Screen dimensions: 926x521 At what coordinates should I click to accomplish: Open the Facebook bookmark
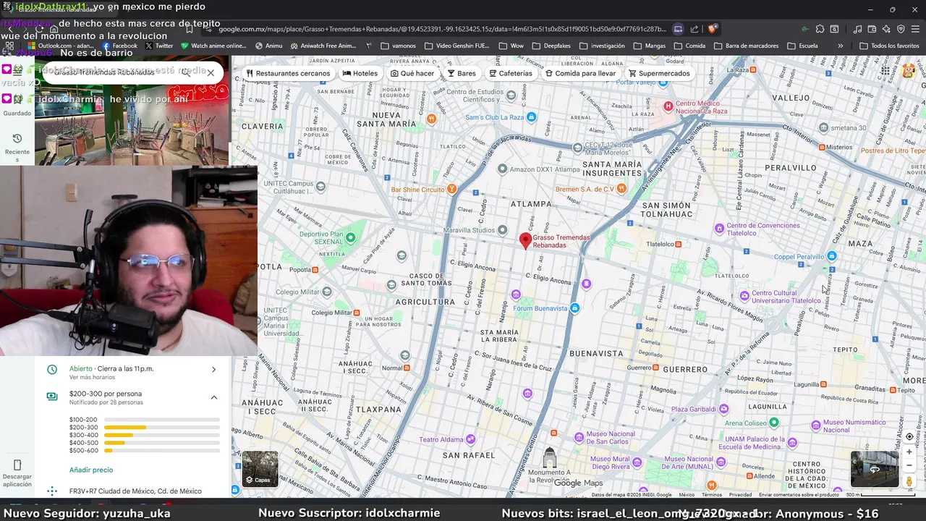pos(120,46)
